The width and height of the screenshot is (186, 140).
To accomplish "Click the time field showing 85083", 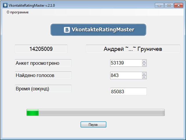I will pyautogui.click(x=128, y=91).
